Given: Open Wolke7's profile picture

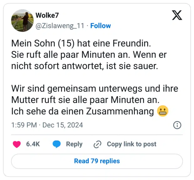Looking at the screenshot, I should (22, 20).
